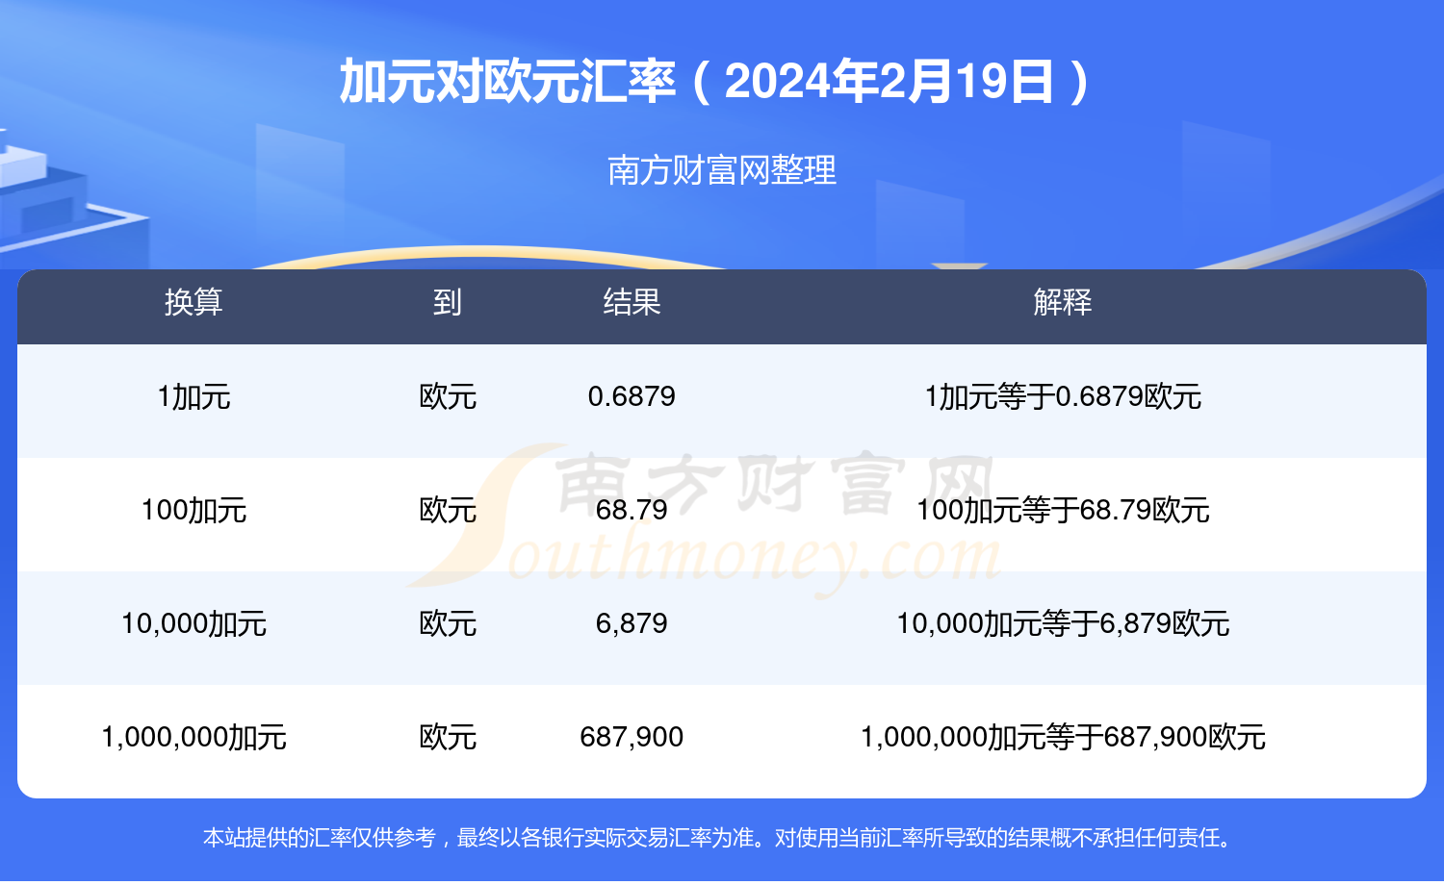Click the title 加元对欧元汇率（2024年2月19日）
Viewport: 1444px width, 885px height.
716,82
